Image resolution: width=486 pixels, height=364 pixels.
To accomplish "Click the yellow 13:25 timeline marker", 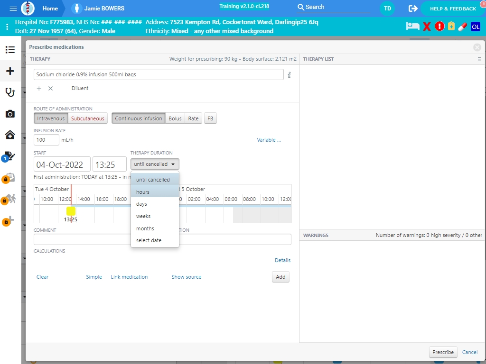I will [71, 211].
